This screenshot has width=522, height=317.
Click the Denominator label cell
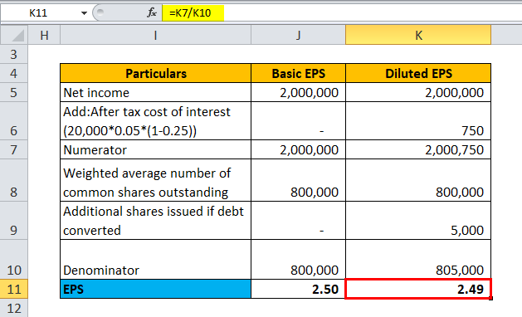point(155,259)
